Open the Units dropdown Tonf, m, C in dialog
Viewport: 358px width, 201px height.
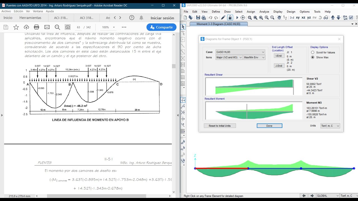pyautogui.click(x=330, y=126)
